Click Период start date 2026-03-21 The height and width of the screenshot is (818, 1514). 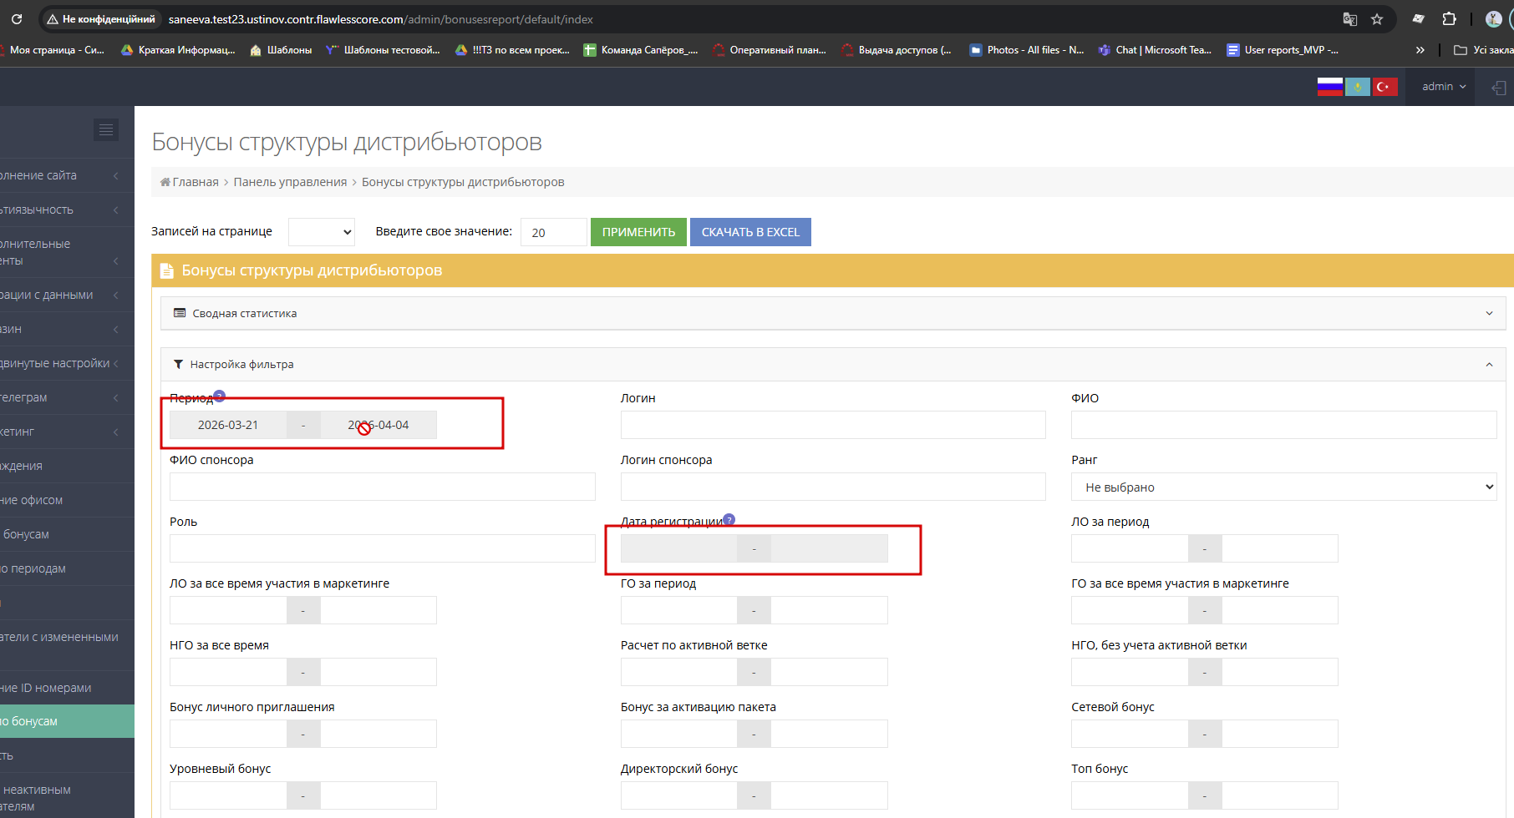point(228,425)
